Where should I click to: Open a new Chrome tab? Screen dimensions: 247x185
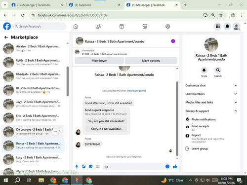[x=185, y=5]
